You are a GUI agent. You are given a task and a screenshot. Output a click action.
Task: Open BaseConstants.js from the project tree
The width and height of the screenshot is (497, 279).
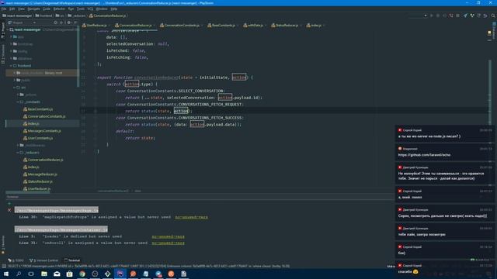pyautogui.click(x=38, y=109)
